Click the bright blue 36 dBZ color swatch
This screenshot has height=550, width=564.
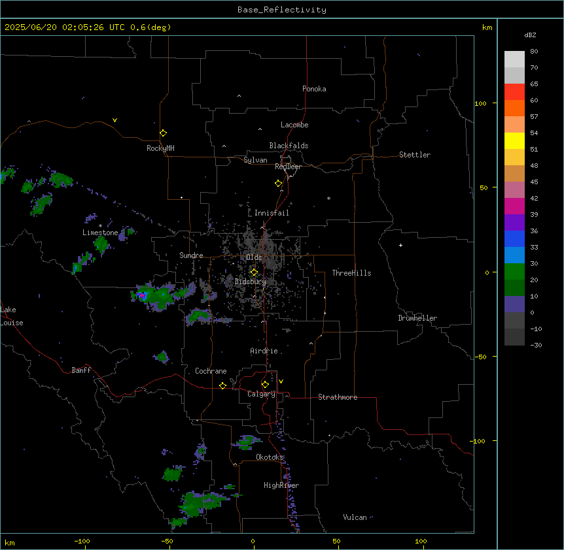pos(514,238)
